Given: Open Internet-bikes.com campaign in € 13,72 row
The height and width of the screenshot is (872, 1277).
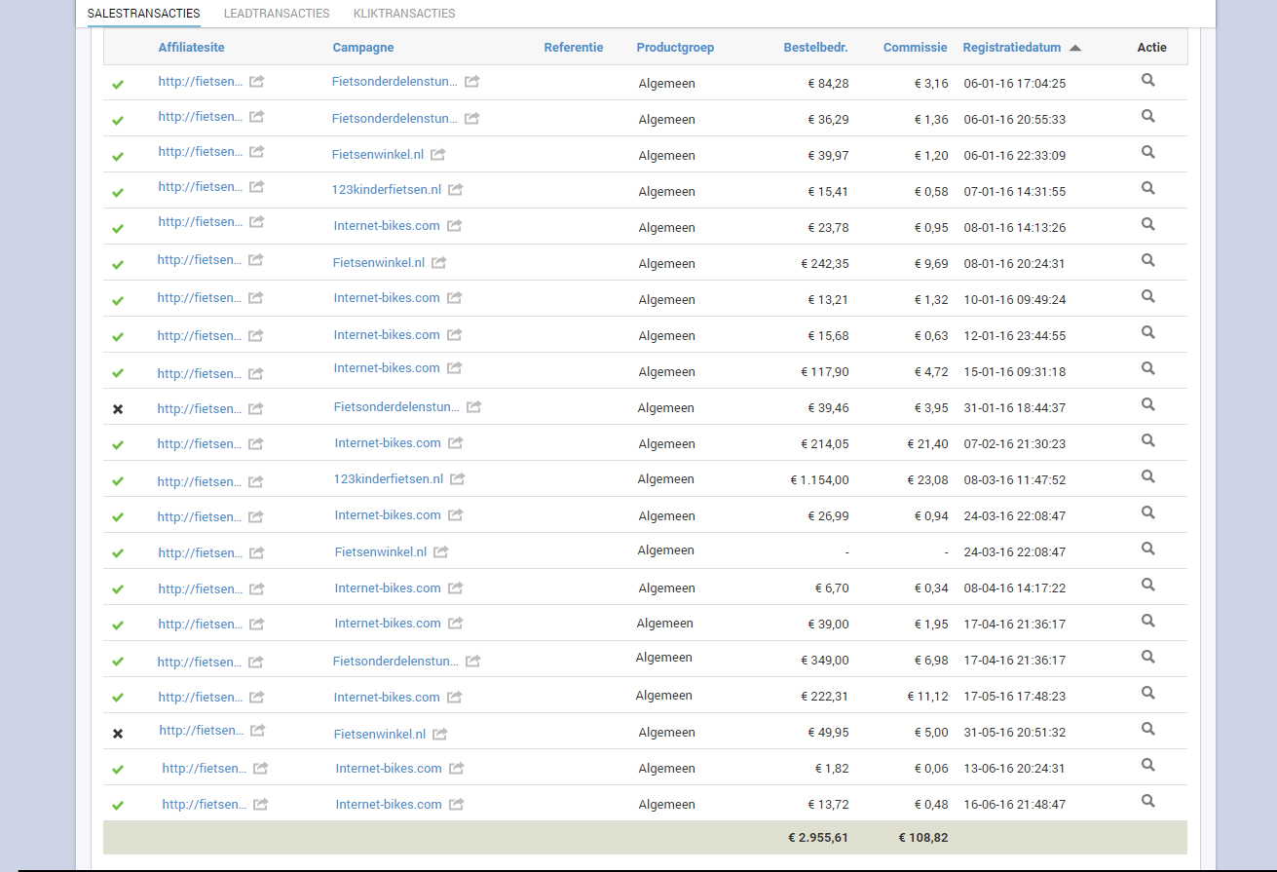Looking at the screenshot, I should tap(389, 805).
